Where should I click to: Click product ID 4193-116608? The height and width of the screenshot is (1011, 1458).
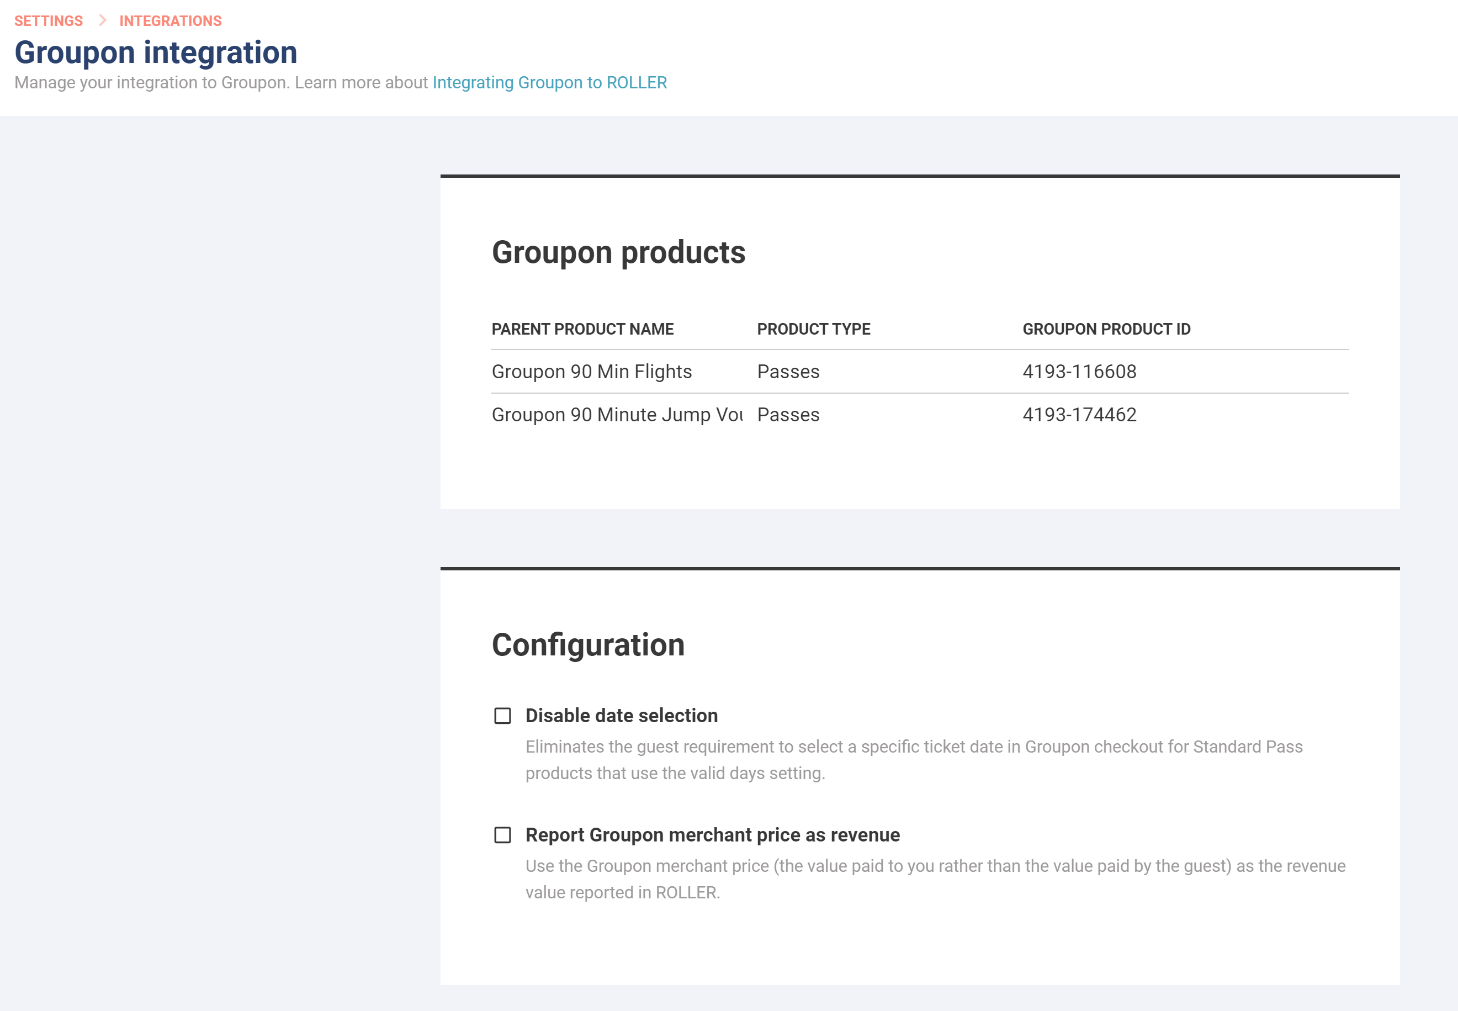1079,372
